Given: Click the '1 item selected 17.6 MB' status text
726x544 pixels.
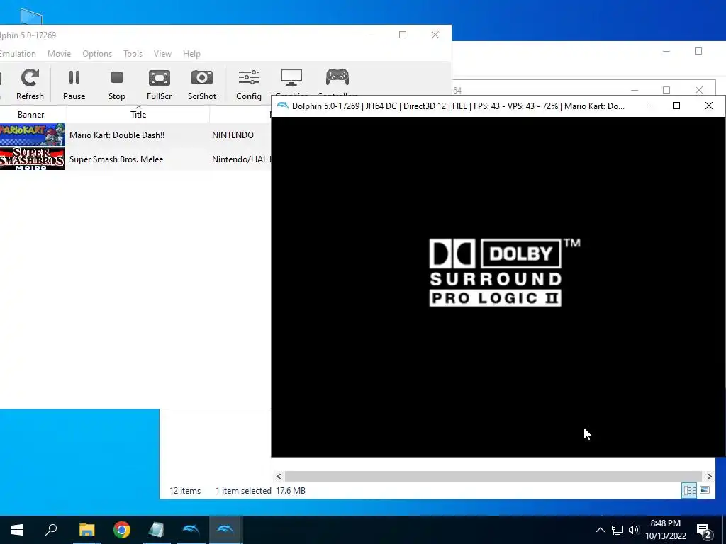Looking at the screenshot, I should [x=260, y=491].
